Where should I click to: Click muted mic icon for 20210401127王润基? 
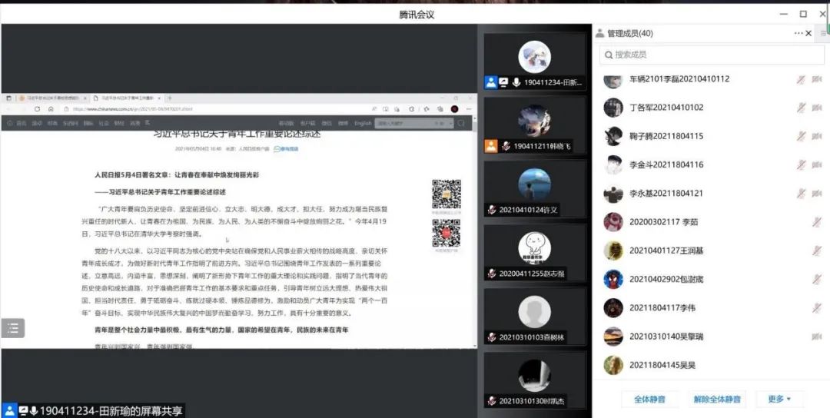[x=817, y=250]
